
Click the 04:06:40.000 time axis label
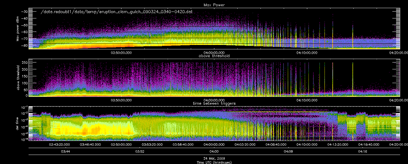coord(276,145)
